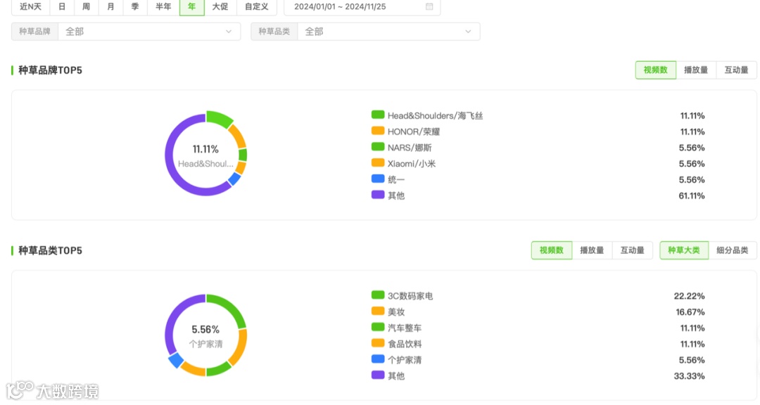760x405 pixels.
Task: Click the chevron arrow of 种草品类 selector
Action: click(468, 32)
